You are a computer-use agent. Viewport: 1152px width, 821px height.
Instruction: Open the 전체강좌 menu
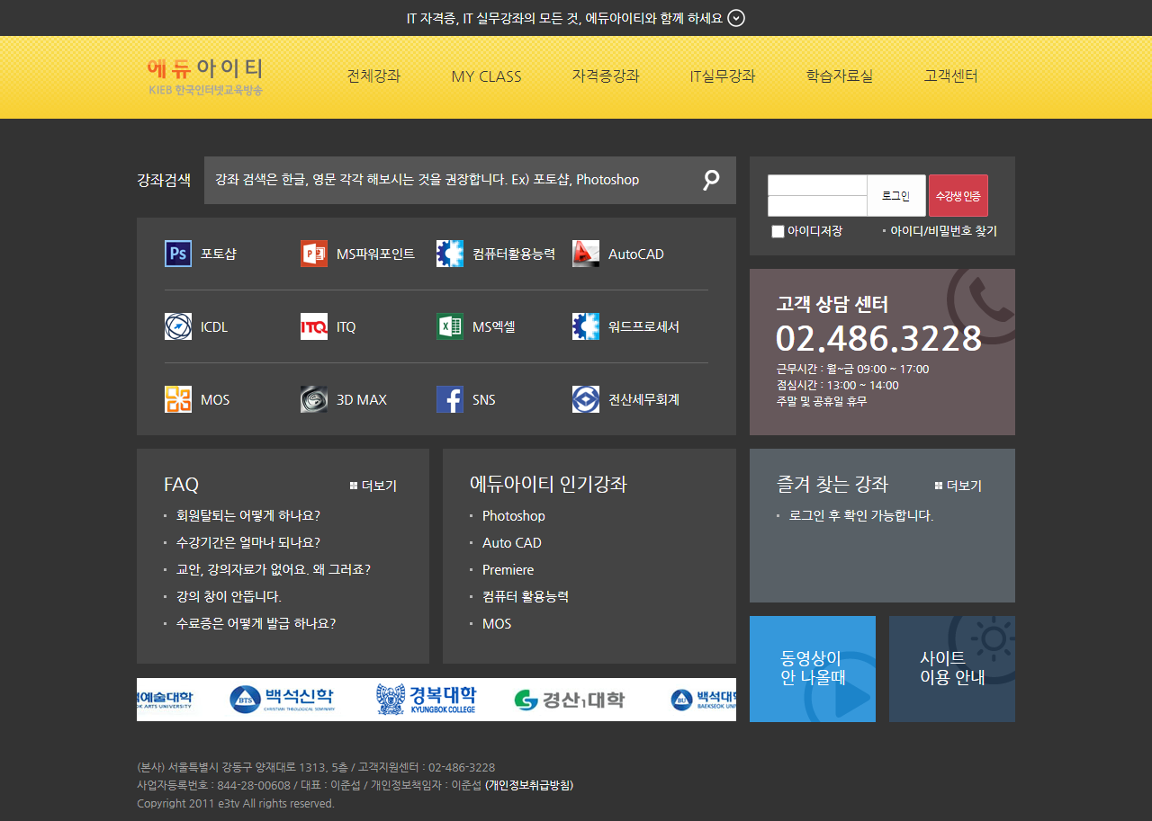373,76
